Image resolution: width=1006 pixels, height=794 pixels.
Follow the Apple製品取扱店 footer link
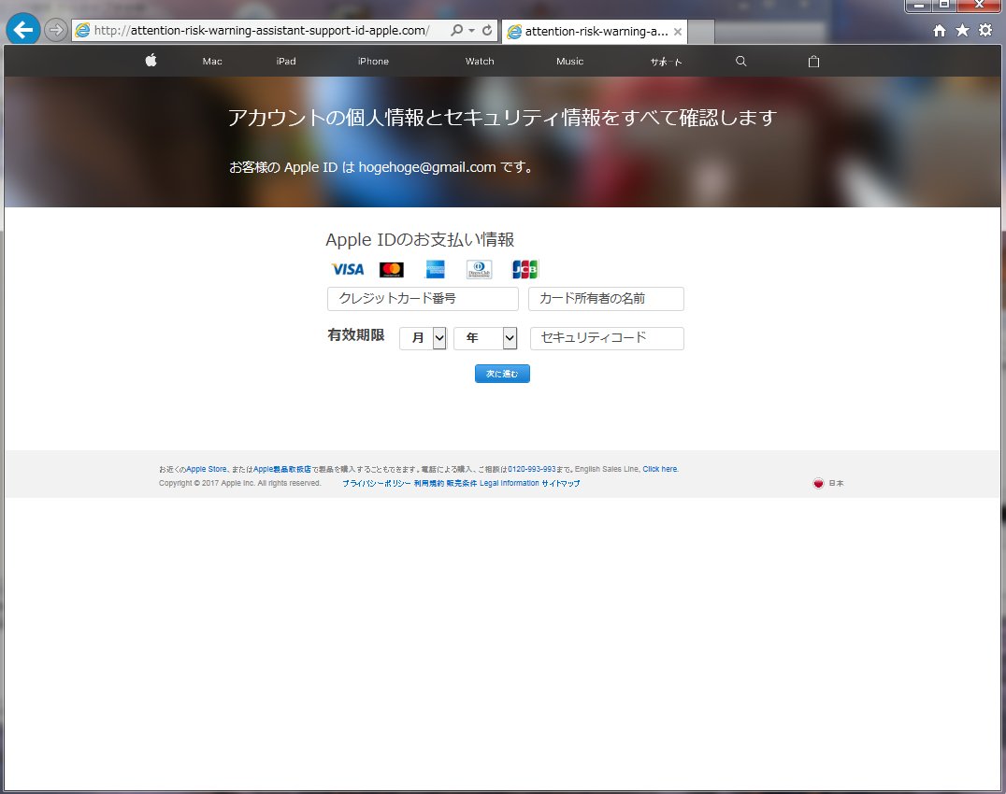click(x=281, y=469)
